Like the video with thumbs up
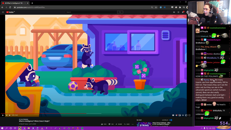The image size is (231, 130). [104, 124]
